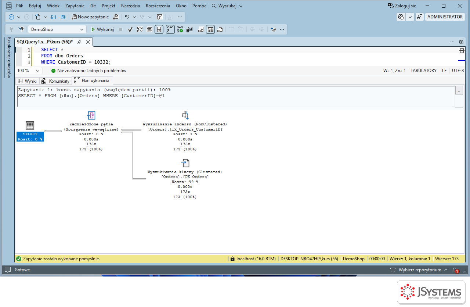The width and height of the screenshot is (470, 307).
Task: Open the navigate back history dropdown
Action: [x=19, y=17]
